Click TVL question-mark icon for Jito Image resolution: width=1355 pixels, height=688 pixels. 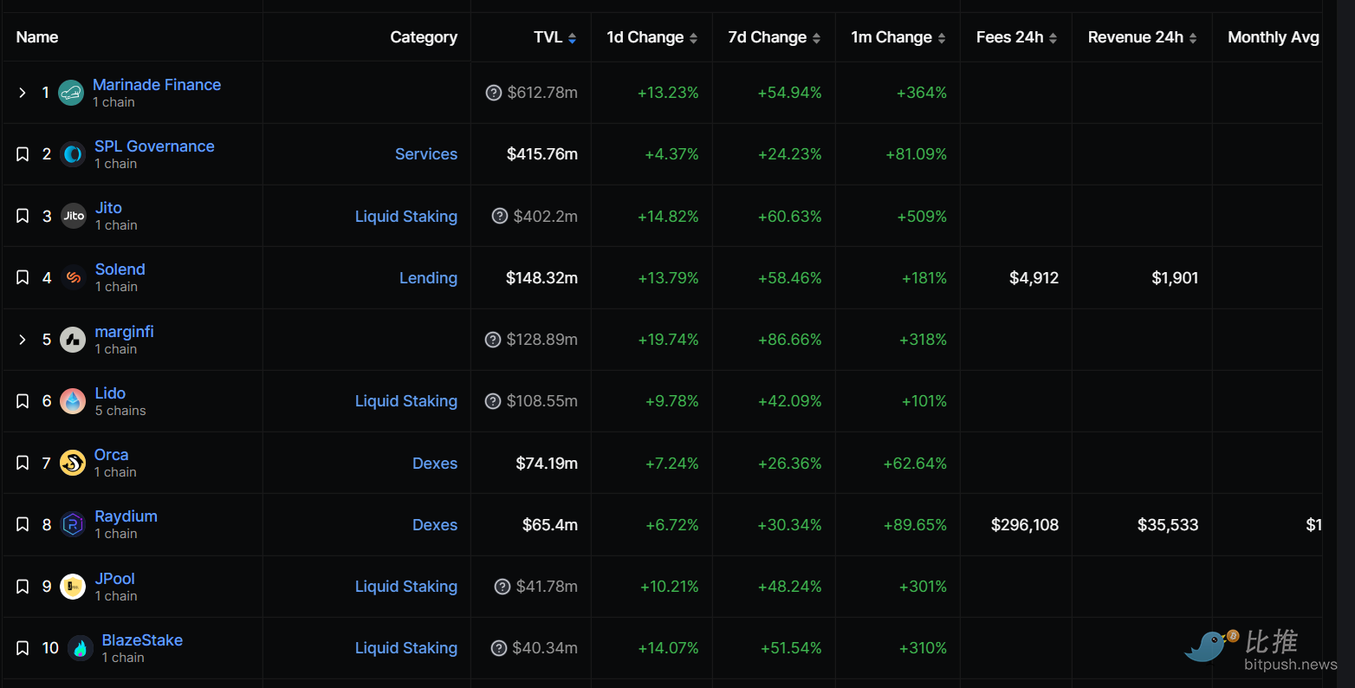[x=500, y=216]
